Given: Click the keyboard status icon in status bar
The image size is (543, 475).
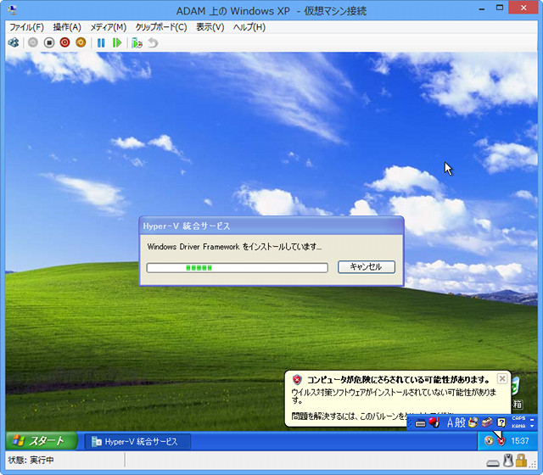Looking at the screenshot, I should point(492,463).
